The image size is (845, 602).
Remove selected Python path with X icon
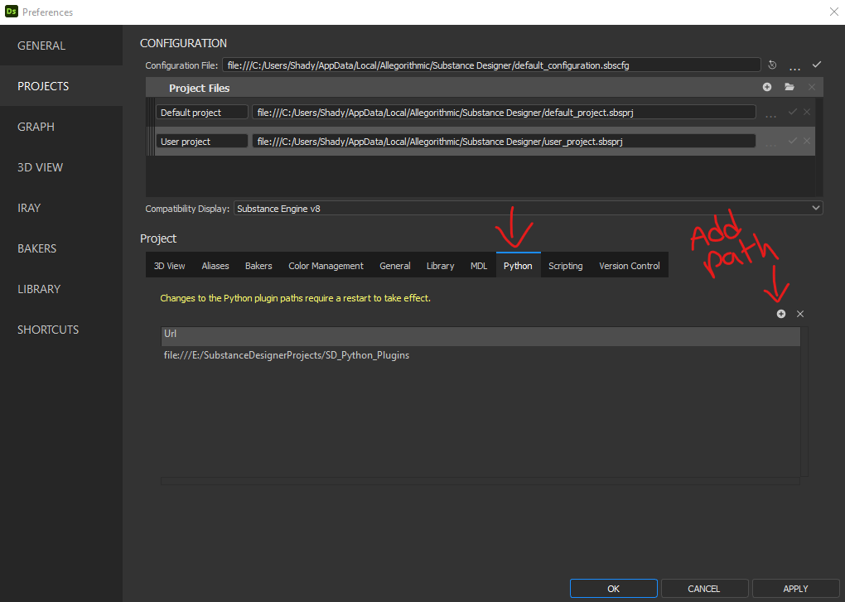[x=800, y=314]
